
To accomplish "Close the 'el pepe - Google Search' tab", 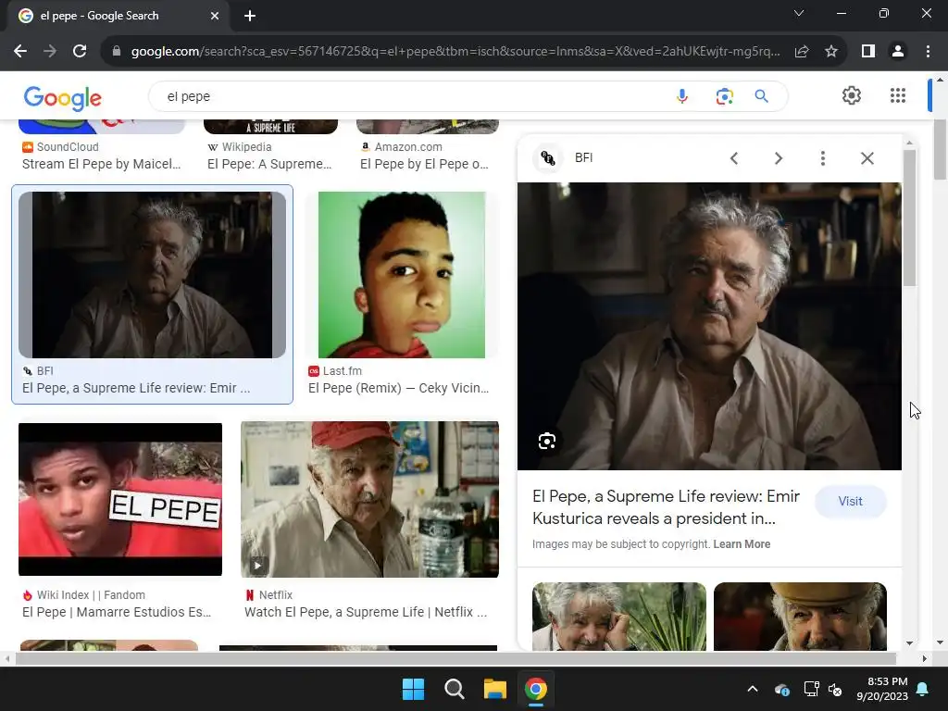I will pos(215,16).
